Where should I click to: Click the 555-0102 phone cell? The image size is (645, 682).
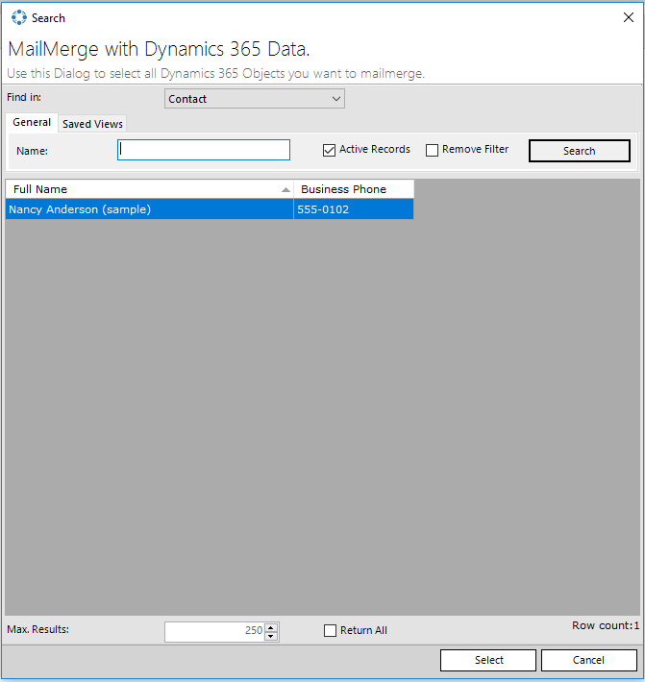click(x=354, y=209)
